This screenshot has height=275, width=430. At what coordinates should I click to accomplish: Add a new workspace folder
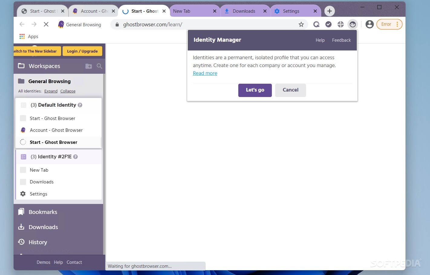89,66
